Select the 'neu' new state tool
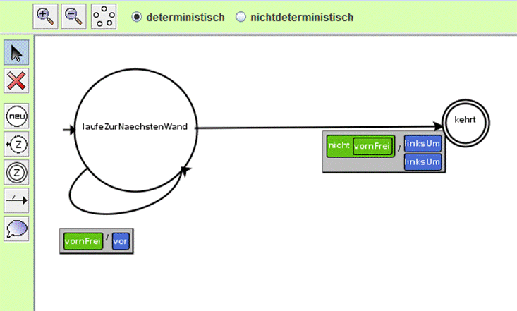This screenshot has width=517, height=311. (16, 116)
